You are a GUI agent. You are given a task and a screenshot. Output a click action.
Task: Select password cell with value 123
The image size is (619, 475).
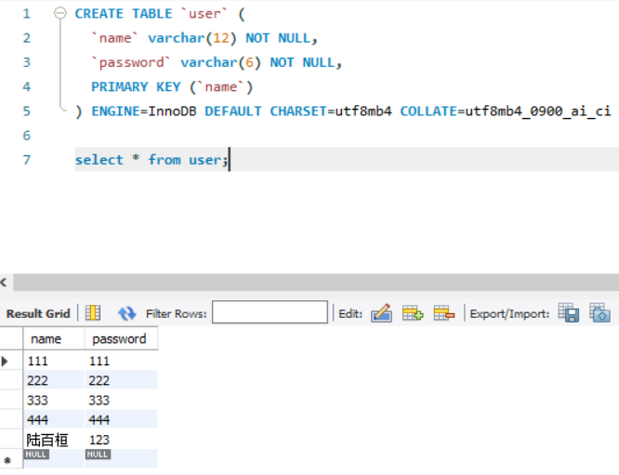pyautogui.click(x=121, y=440)
